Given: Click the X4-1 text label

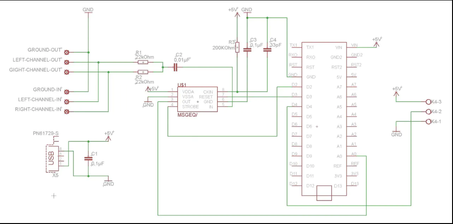Looking at the screenshot, I should tap(436, 122).
